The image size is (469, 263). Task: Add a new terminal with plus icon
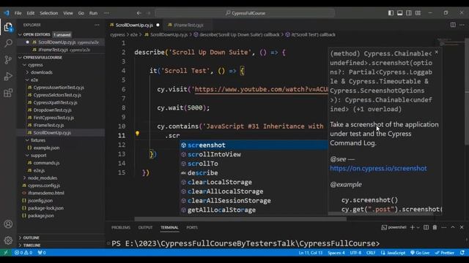pyautogui.click(x=412, y=227)
